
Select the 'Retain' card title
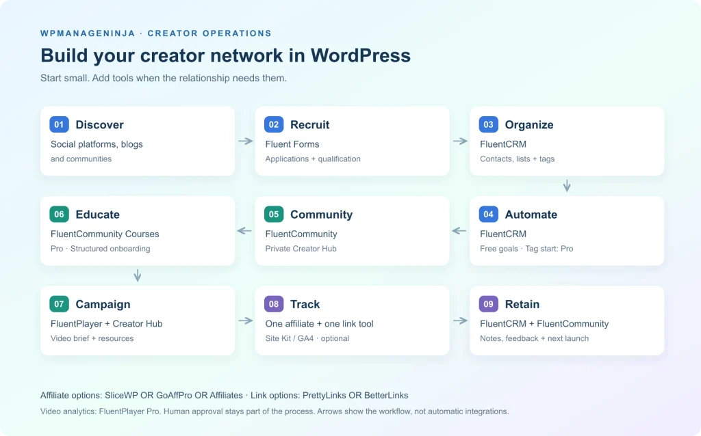[x=522, y=304]
